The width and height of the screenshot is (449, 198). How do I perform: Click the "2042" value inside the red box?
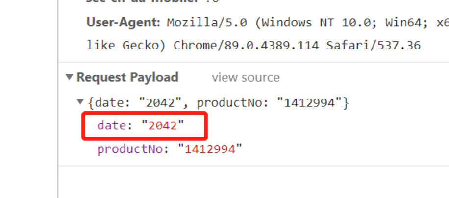162,125
